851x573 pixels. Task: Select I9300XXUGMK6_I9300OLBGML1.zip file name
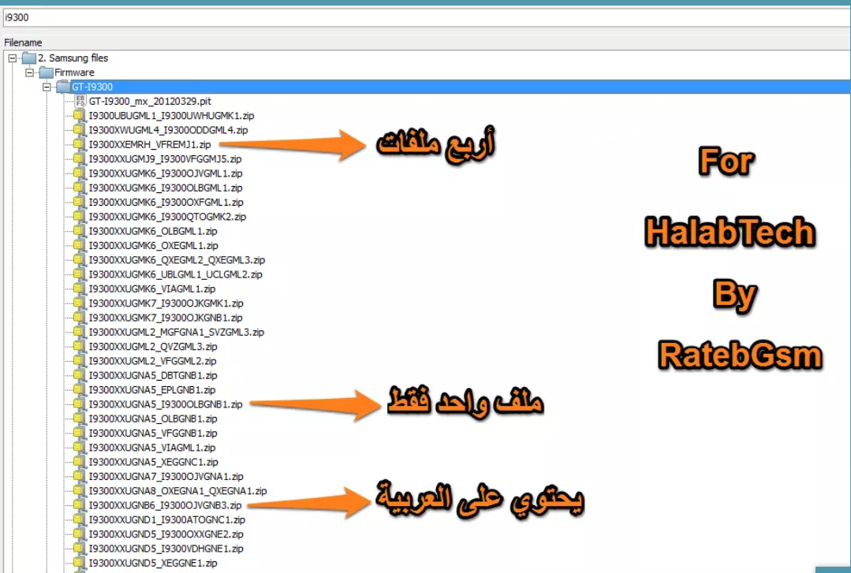point(166,188)
